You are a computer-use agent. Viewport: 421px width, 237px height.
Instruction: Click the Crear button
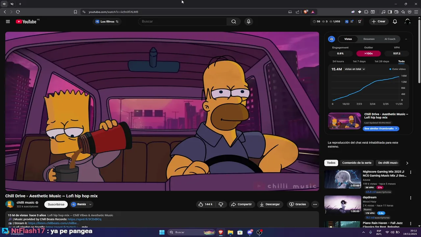pos(378,21)
